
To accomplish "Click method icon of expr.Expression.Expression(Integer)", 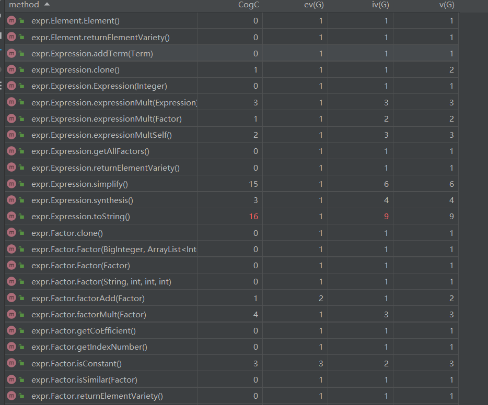I will [x=11, y=86].
